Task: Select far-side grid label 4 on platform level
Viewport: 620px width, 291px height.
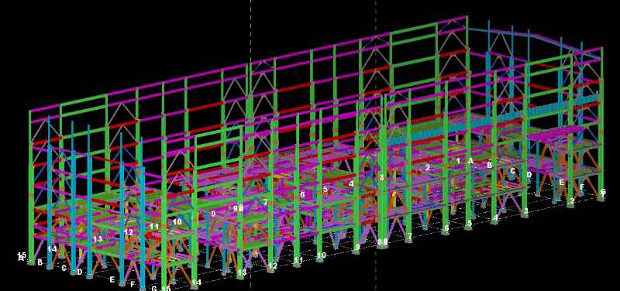Action: pyautogui.click(x=351, y=183)
